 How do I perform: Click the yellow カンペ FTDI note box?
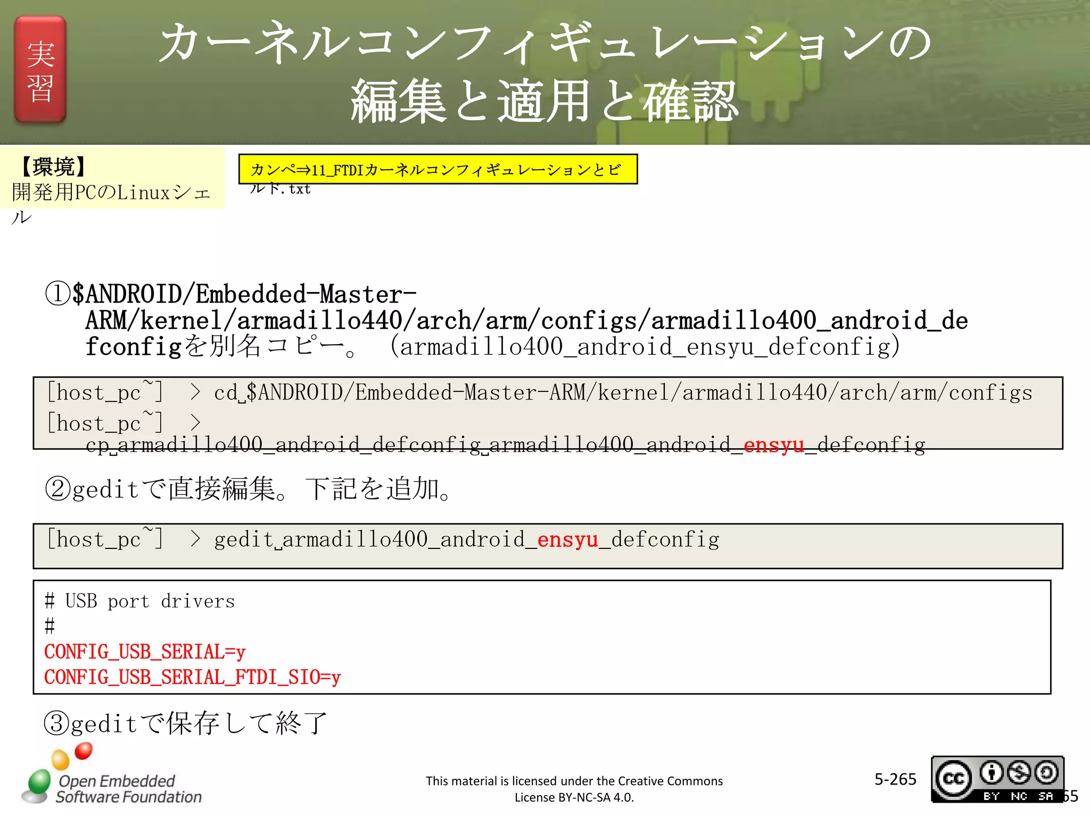[x=438, y=169]
